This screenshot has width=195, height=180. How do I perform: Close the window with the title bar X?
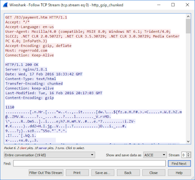(187, 5)
